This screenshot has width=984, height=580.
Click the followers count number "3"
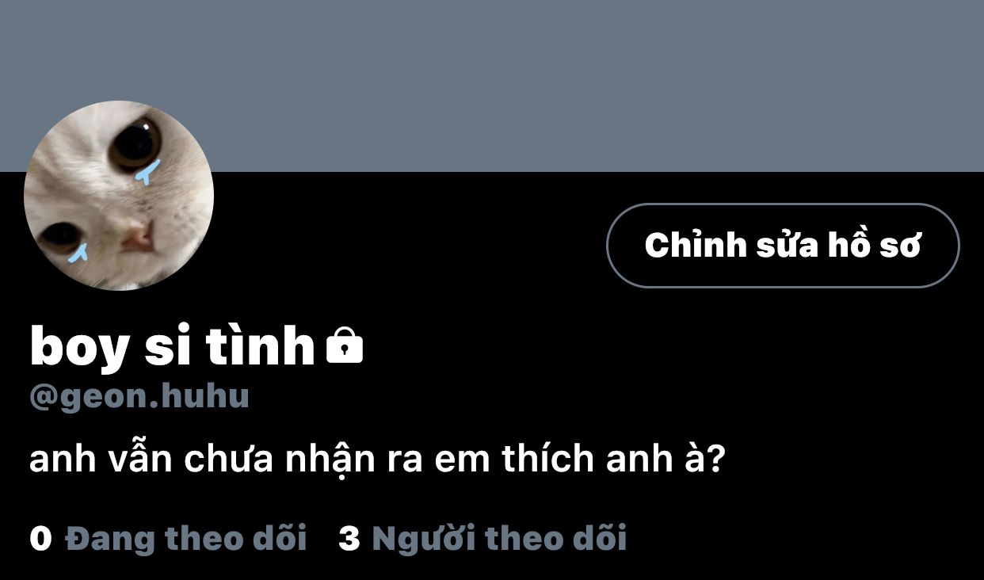click(x=349, y=539)
